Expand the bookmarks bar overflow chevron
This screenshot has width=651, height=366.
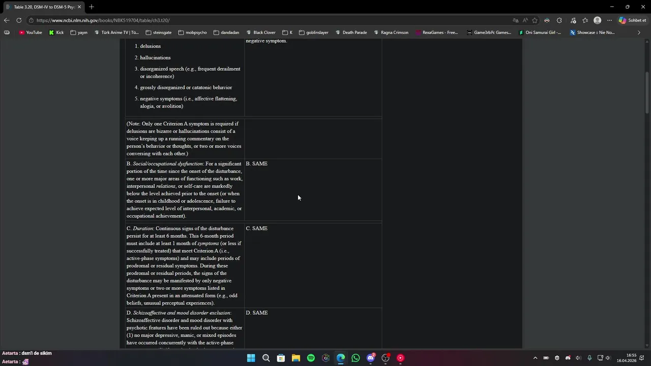pyautogui.click(x=639, y=33)
